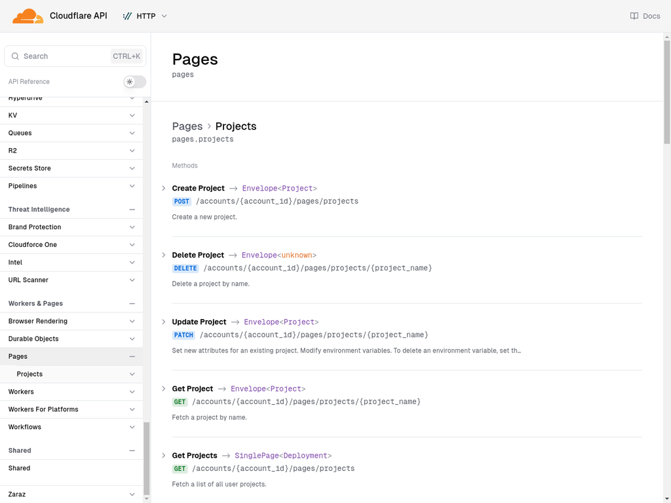Expand the R2 sidebar section
The width and height of the screenshot is (671, 503).
pos(132,151)
